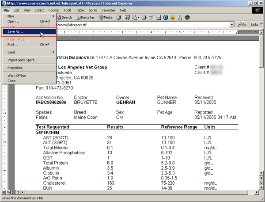265x202 pixels.
Task: Click the Select Browse Object circle button
Action: tap(261, 183)
